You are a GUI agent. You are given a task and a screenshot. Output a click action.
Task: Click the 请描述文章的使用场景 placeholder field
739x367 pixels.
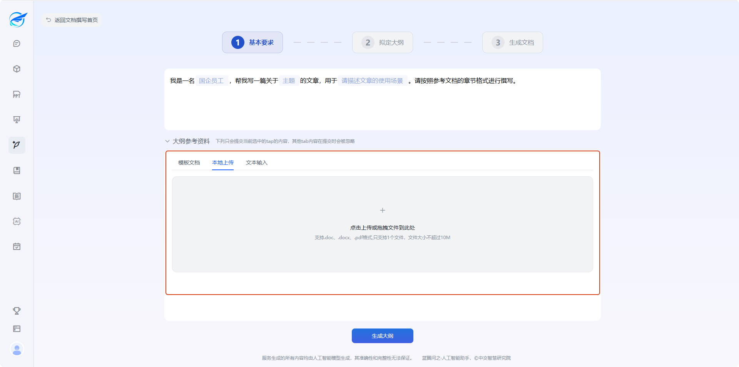click(x=372, y=80)
